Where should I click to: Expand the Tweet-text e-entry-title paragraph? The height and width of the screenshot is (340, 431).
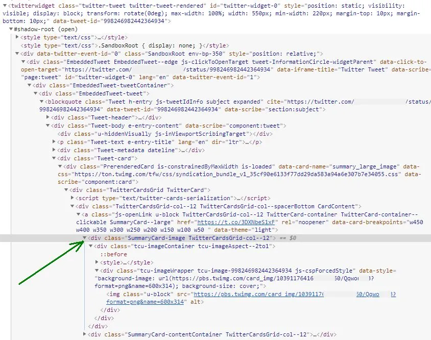(x=54, y=142)
